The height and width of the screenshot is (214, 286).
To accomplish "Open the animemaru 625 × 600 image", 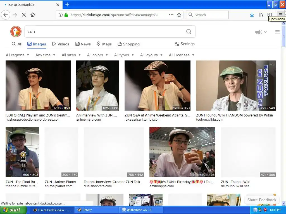I will click(x=97, y=86).
